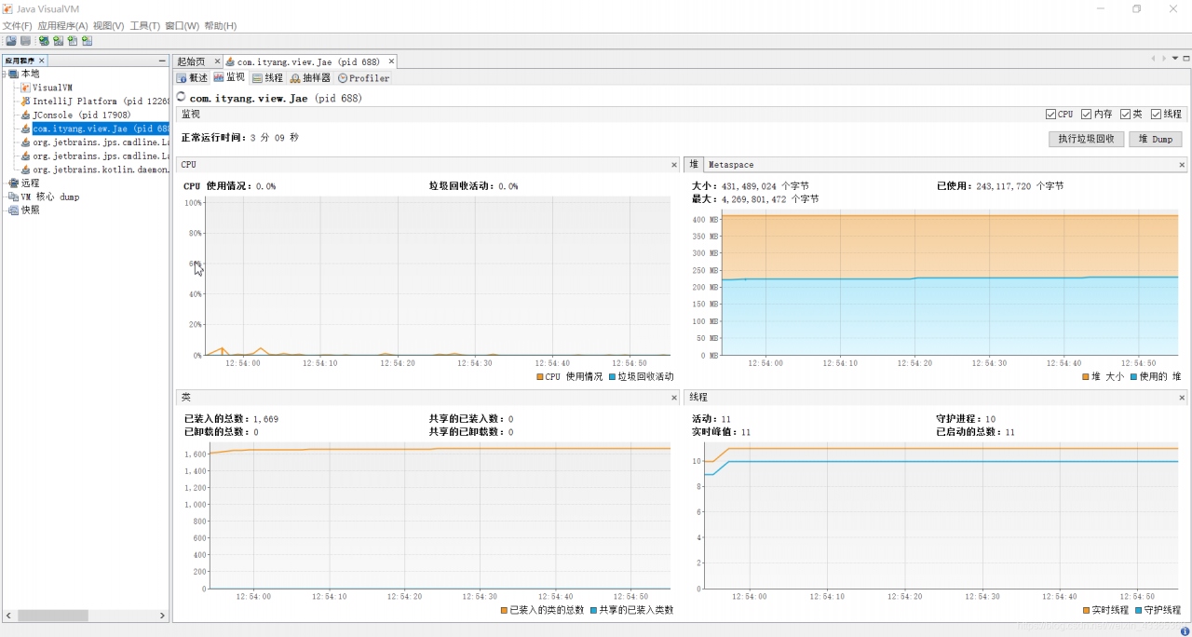1192x637 pixels.
Task: Click the 快照 snapshots icon
Action: tap(13, 210)
